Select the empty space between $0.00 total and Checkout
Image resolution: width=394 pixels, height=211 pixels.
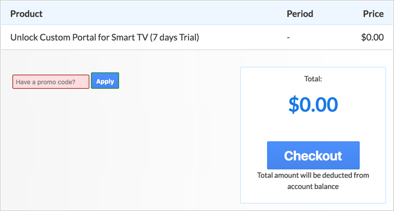point(313,127)
